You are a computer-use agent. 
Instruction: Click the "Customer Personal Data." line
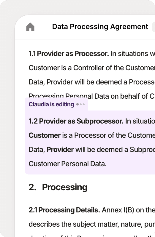tap(68, 164)
